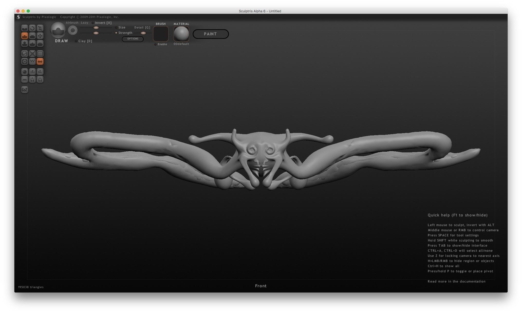The width and height of the screenshot is (522, 313).
Task: Select the Smooth brush tool
Action: (40, 44)
